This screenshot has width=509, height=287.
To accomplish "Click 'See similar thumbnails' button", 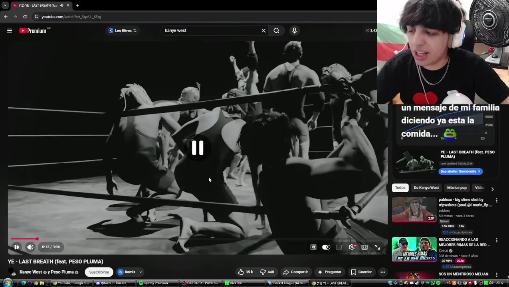I will tap(461, 171).
